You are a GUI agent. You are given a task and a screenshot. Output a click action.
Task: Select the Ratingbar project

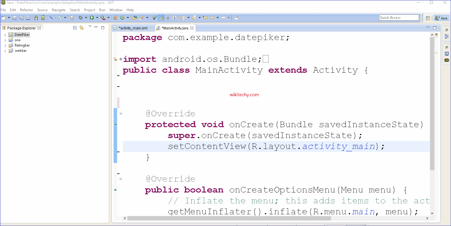click(x=22, y=45)
